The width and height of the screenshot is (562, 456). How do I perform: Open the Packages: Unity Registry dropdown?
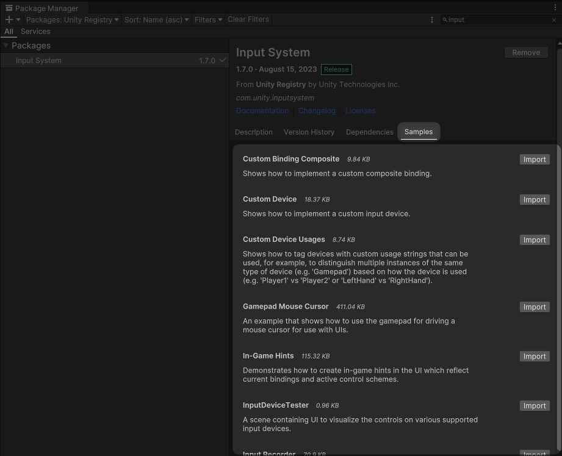pyautogui.click(x=73, y=20)
